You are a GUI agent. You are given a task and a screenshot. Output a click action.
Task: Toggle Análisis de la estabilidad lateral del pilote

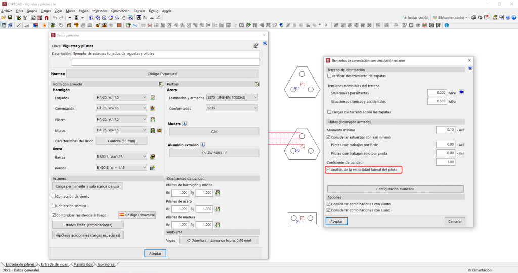[328, 170]
